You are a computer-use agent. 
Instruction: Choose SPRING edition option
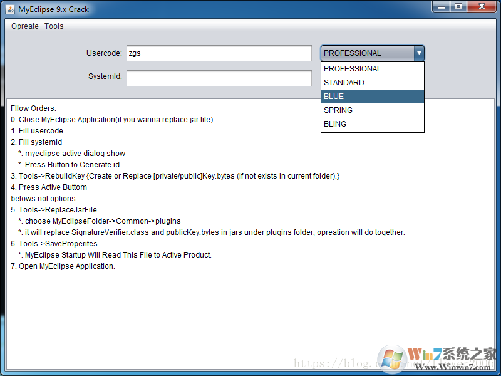click(373, 110)
